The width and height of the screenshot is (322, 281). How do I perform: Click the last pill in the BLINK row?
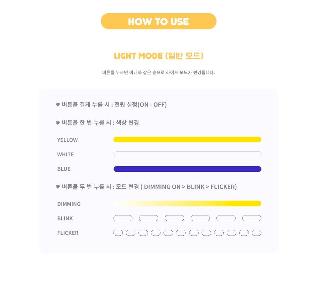[252, 218]
